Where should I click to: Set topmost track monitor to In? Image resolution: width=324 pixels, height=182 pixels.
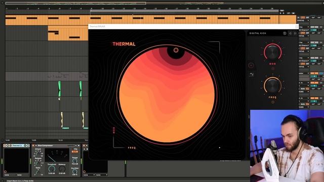299,18
